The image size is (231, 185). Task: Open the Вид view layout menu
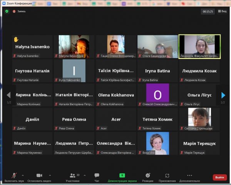[x=222, y=11]
